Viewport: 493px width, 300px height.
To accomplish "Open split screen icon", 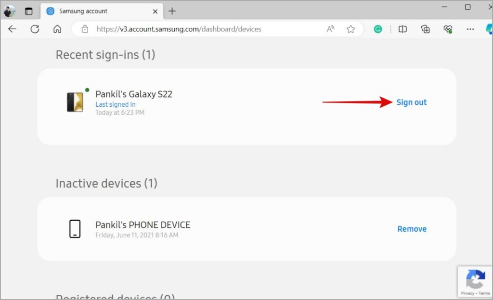I will (402, 29).
